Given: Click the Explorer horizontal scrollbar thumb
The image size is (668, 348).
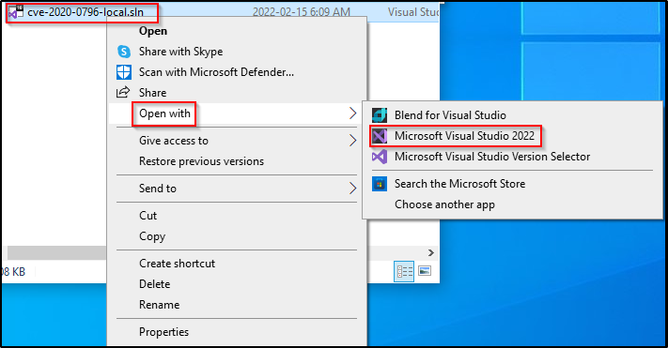Looking at the screenshot, I should (56, 252).
